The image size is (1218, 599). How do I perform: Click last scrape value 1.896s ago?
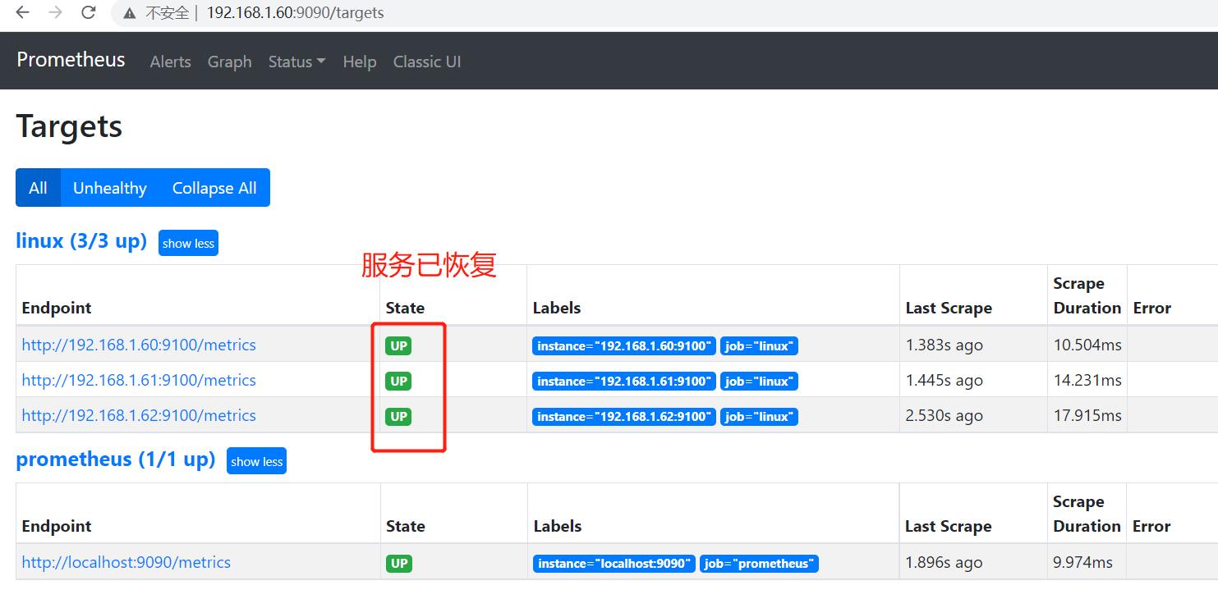pos(944,563)
